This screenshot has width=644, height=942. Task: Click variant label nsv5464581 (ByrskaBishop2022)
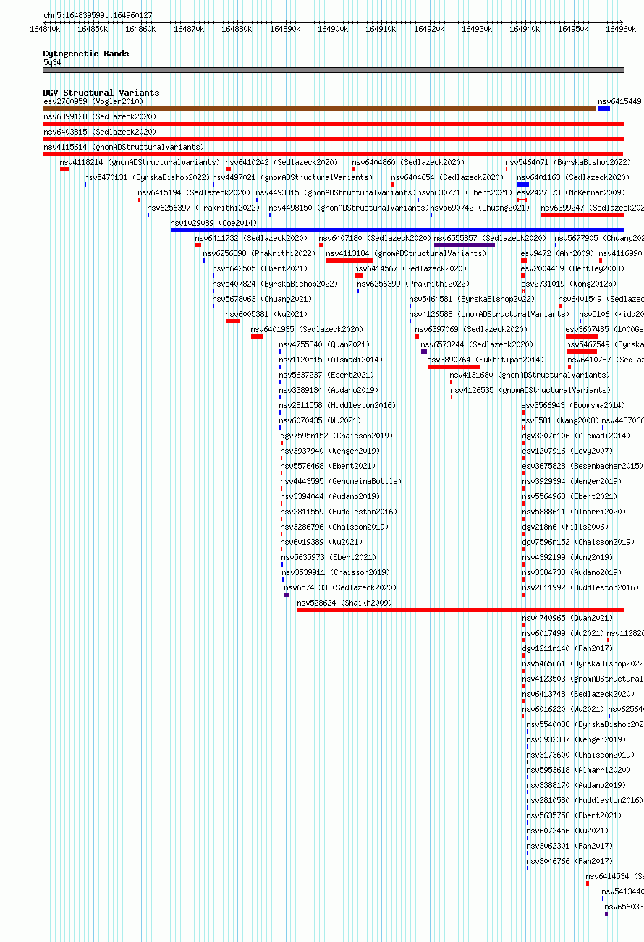472,299
